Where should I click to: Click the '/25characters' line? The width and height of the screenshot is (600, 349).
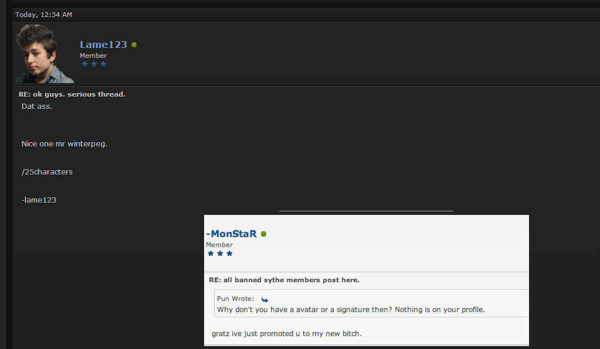click(47, 172)
